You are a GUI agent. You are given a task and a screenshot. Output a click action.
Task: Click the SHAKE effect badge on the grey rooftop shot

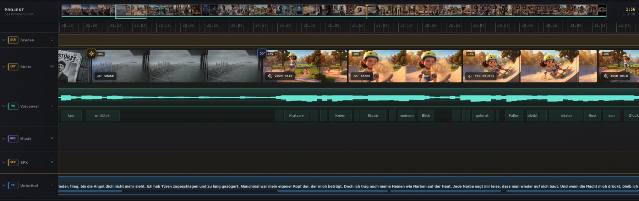[105, 76]
